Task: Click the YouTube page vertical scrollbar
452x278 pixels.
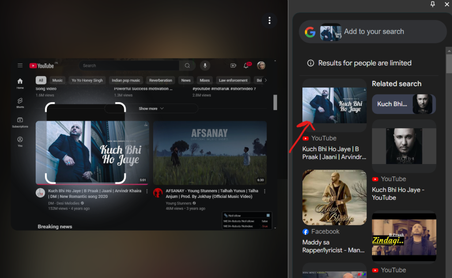Action: click(275, 102)
